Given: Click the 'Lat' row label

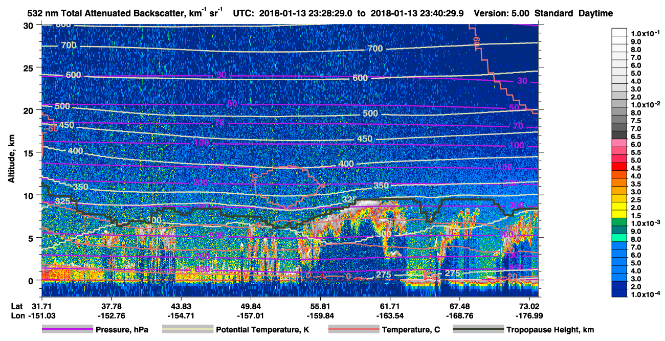Looking at the screenshot, I should [x=17, y=306].
